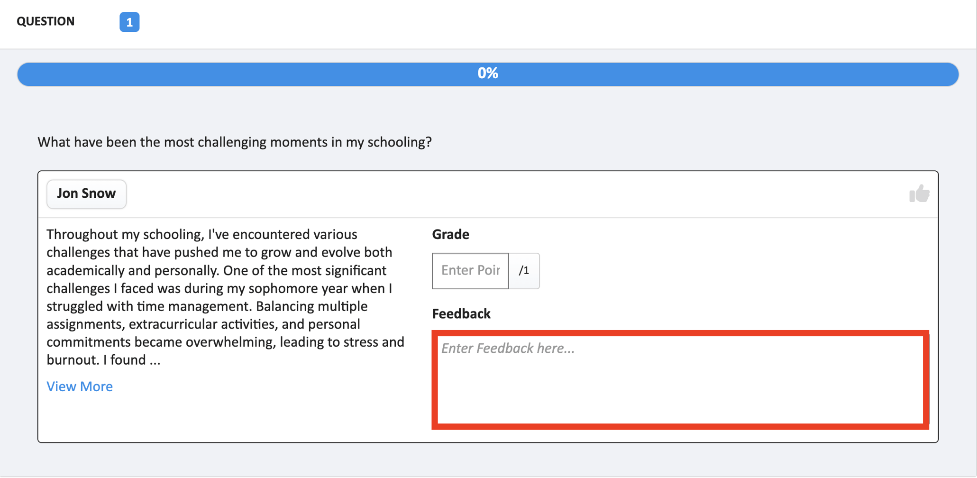
Task: Click inside the Enter Points field
Action: [x=470, y=271]
